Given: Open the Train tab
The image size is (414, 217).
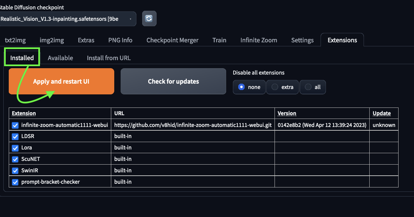Looking at the screenshot, I should tap(219, 40).
